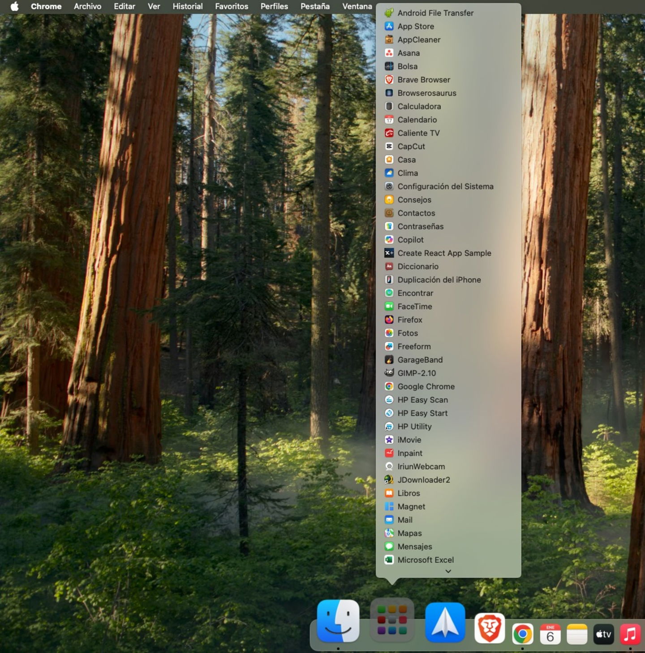Click the Caliente TV icon
Image resolution: width=645 pixels, height=653 pixels.
389,133
